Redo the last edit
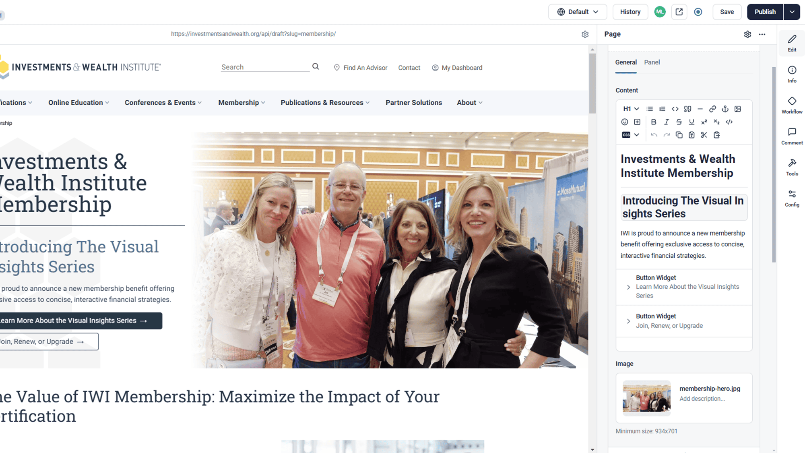This screenshot has height=453, width=805. 666,135
